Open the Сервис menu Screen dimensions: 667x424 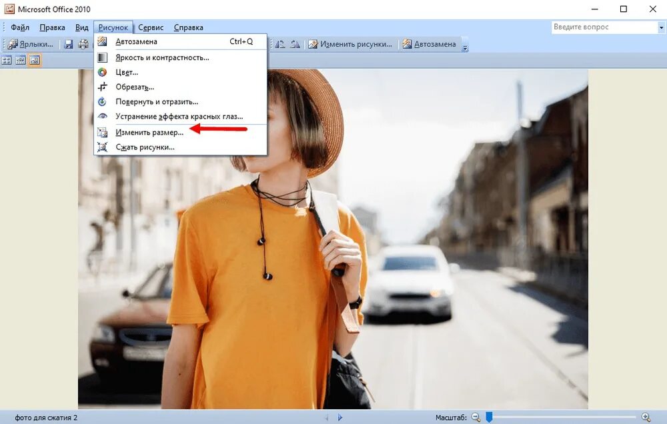151,27
